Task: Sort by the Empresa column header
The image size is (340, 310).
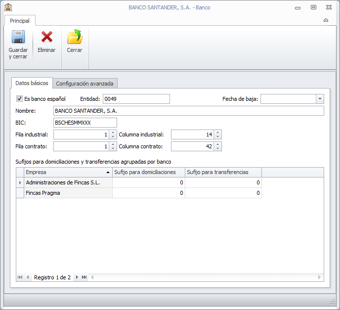Action: pos(64,172)
